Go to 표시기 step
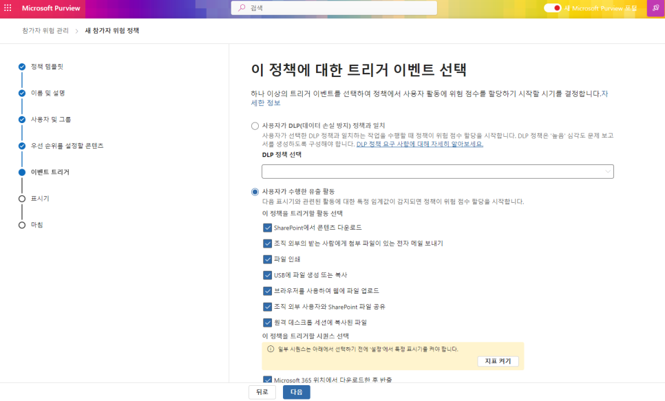Image resolution: width=665 pixels, height=401 pixels. point(40,198)
